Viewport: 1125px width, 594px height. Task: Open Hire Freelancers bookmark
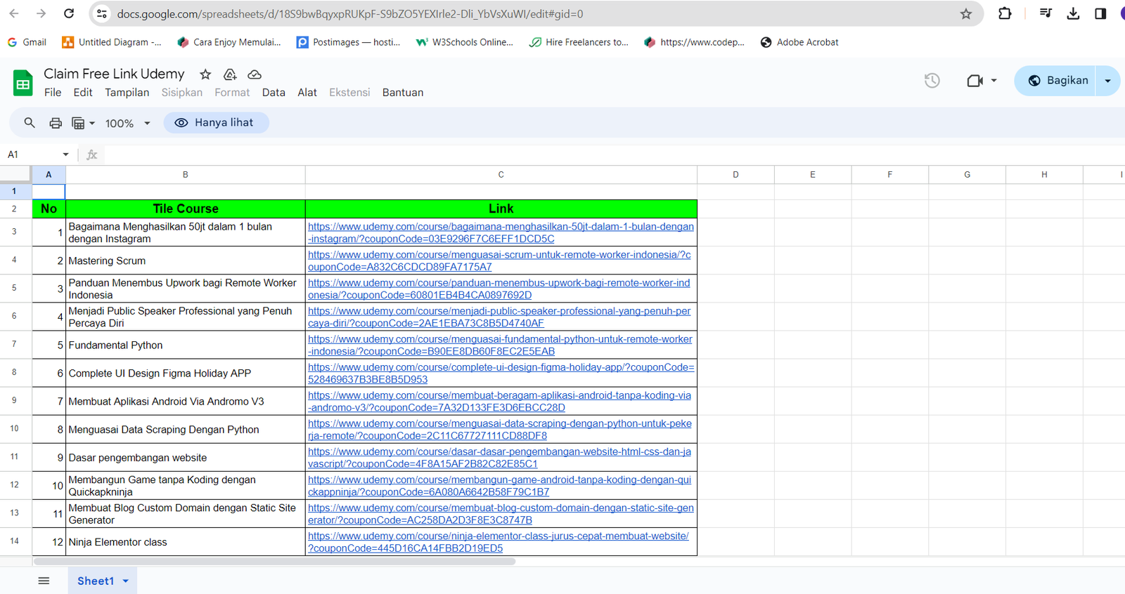coord(579,42)
